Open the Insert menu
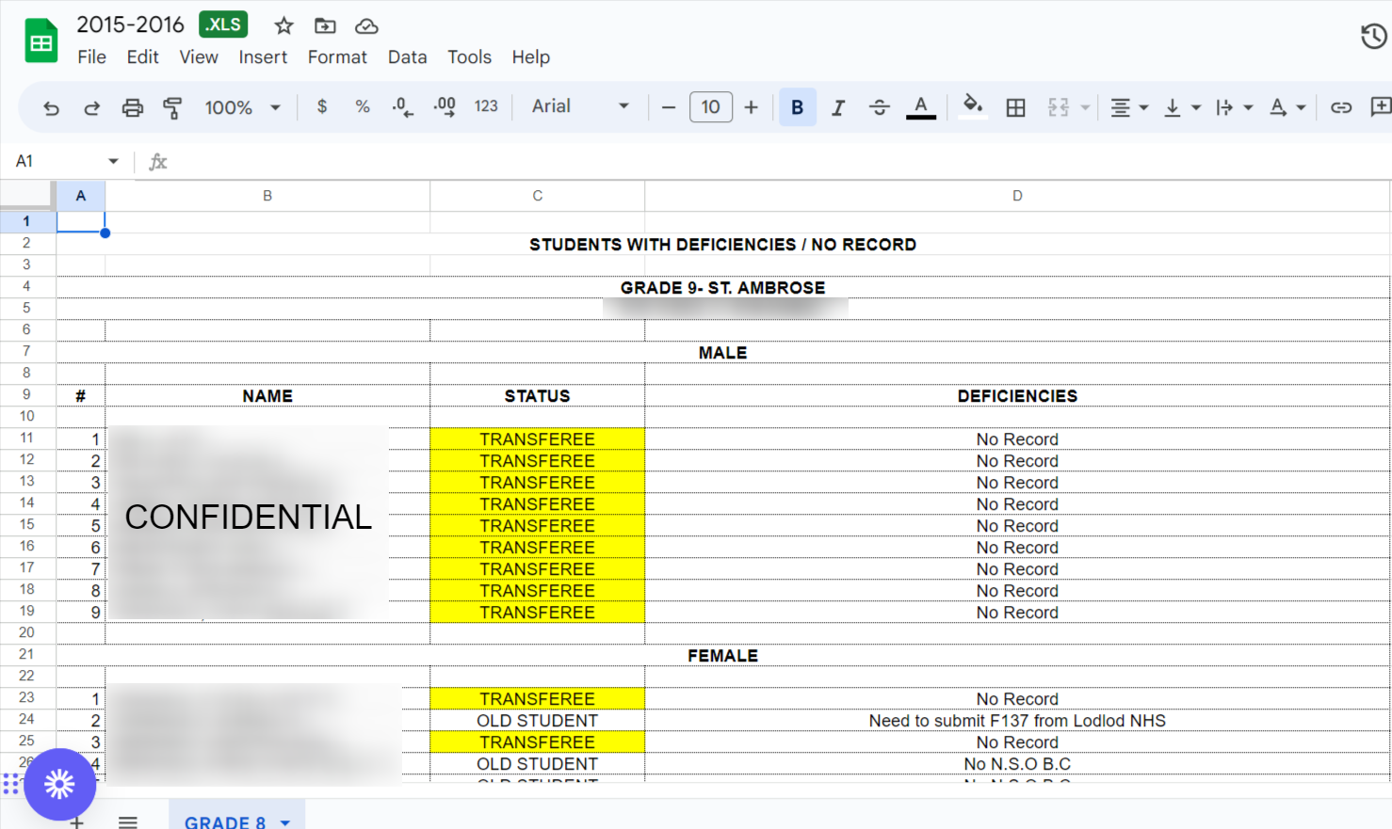Image resolution: width=1392 pixels, height=829 pixels. pos(263,57)
